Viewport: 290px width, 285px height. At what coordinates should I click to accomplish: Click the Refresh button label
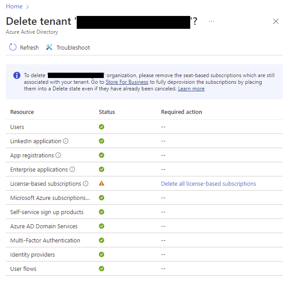coord(29,48)
